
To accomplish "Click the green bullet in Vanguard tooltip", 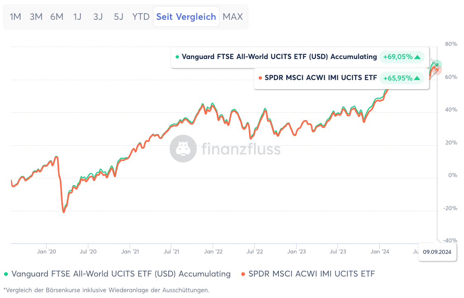I will (x=178, y=57).
